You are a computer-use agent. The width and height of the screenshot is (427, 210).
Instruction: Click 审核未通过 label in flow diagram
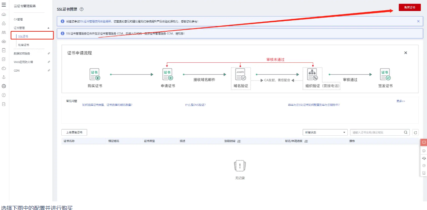275,60
